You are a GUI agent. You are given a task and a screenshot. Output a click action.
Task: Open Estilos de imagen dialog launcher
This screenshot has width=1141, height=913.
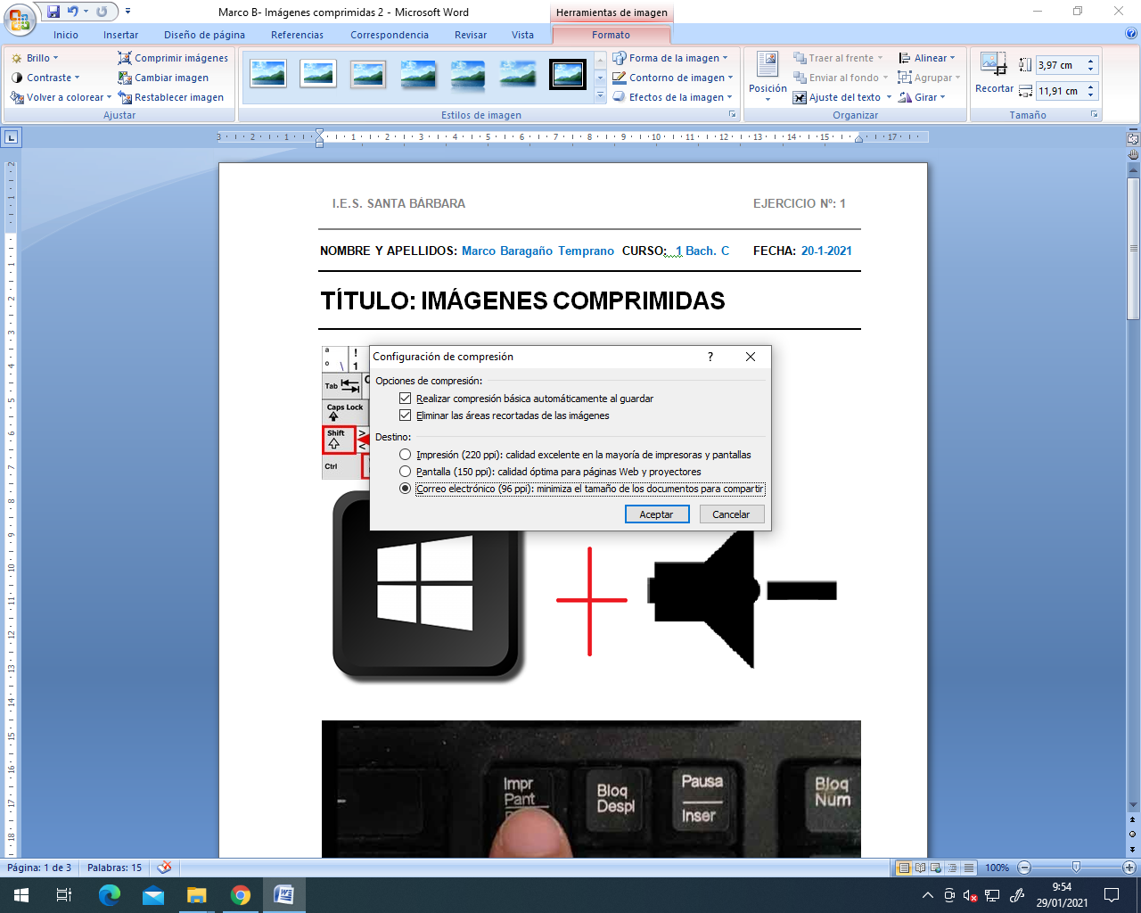pos(733,115)
